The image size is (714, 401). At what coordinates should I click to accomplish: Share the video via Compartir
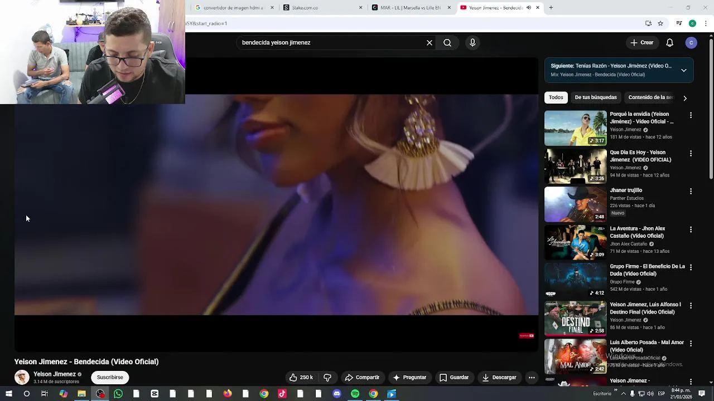(x=362, y=378)
